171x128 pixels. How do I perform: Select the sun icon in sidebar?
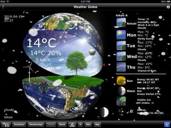(x=121, y=81)
